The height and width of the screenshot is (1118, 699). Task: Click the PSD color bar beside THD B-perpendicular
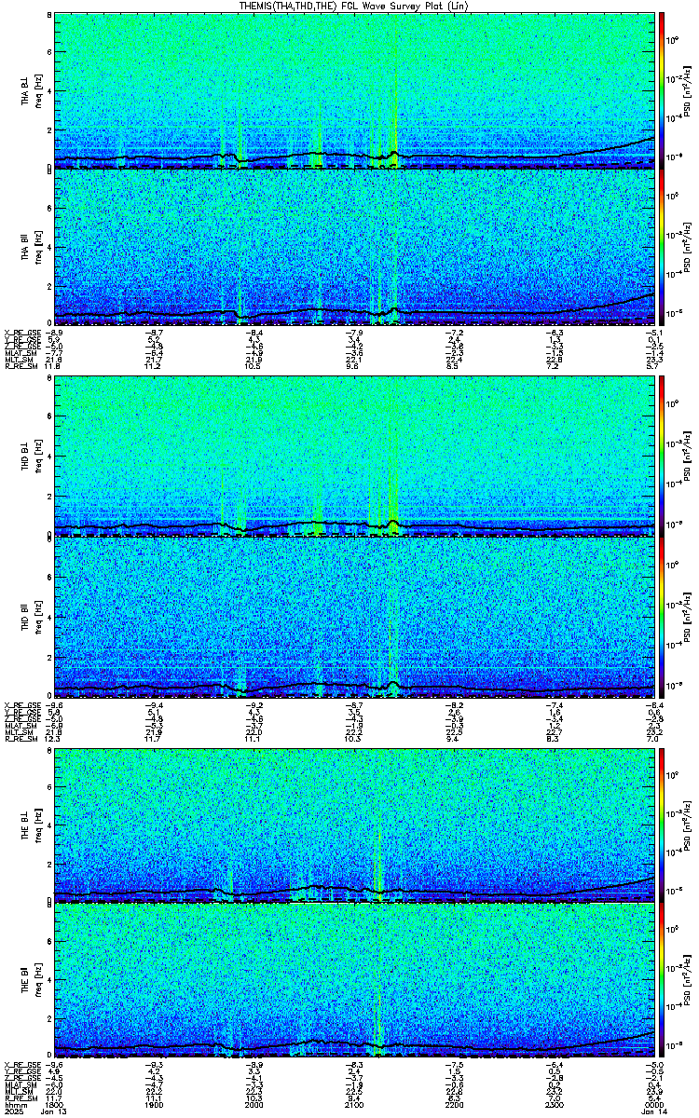point(663,458)
